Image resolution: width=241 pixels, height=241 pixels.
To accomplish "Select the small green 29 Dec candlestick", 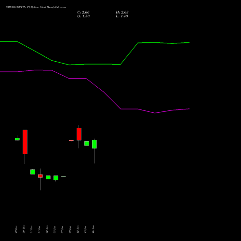I will pos(17,139).
